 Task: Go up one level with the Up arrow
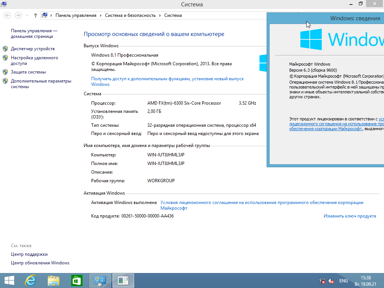(36, 15)
